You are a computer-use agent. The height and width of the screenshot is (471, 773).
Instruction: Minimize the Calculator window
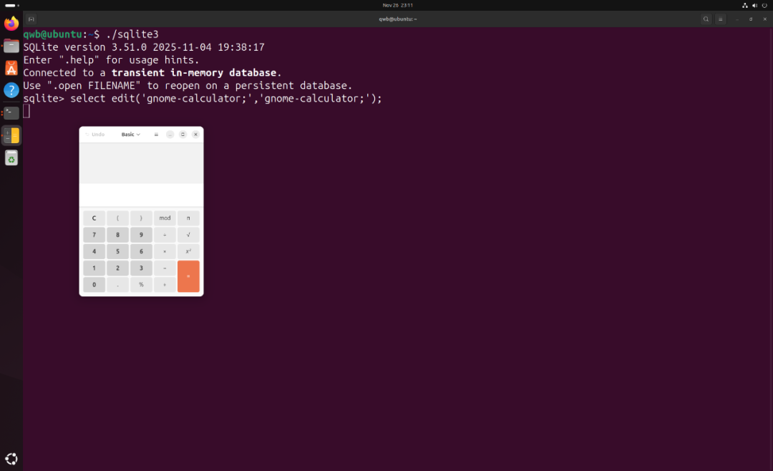click(170, 135)
